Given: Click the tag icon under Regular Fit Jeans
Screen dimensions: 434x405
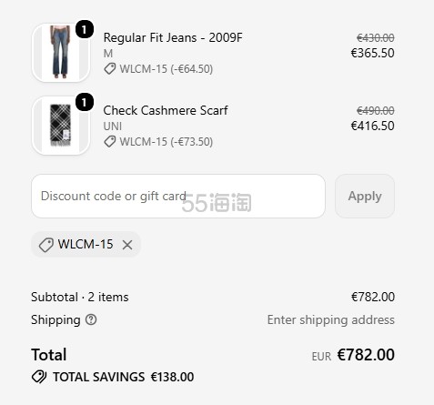Looking at the screenshot, I should click(109, 69).
